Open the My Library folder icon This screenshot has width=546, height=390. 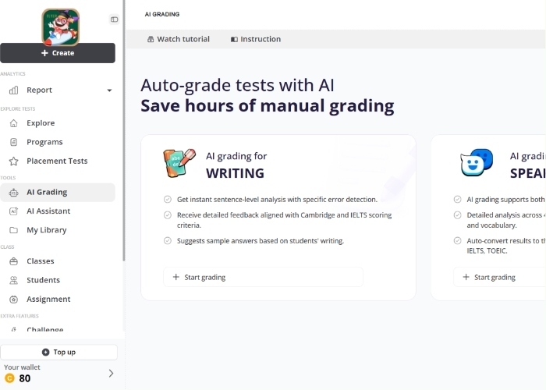click(13, 230)
